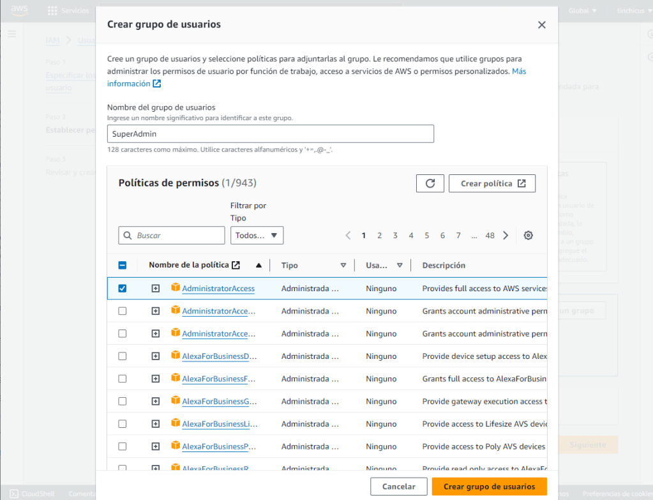Jump to page 48 of policies
This screenshot has height=500, width=653.
[x=490, y=236]
